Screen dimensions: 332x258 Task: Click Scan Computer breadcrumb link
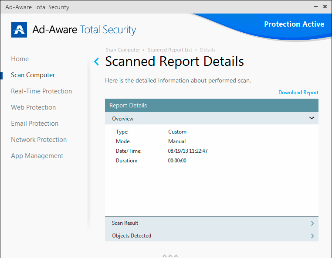[123, 50]
